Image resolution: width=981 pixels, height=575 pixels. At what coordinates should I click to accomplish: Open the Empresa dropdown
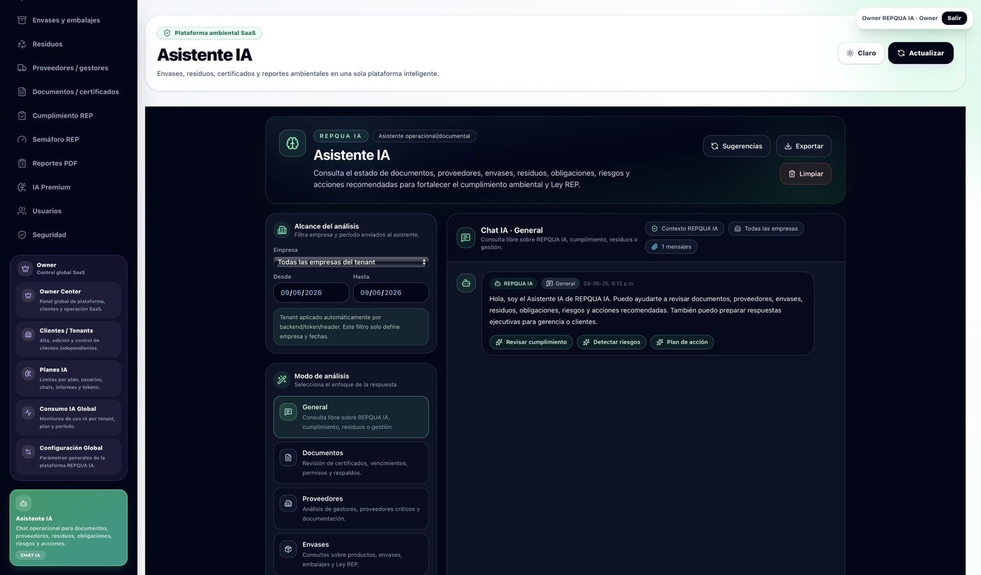coord(351,262)
